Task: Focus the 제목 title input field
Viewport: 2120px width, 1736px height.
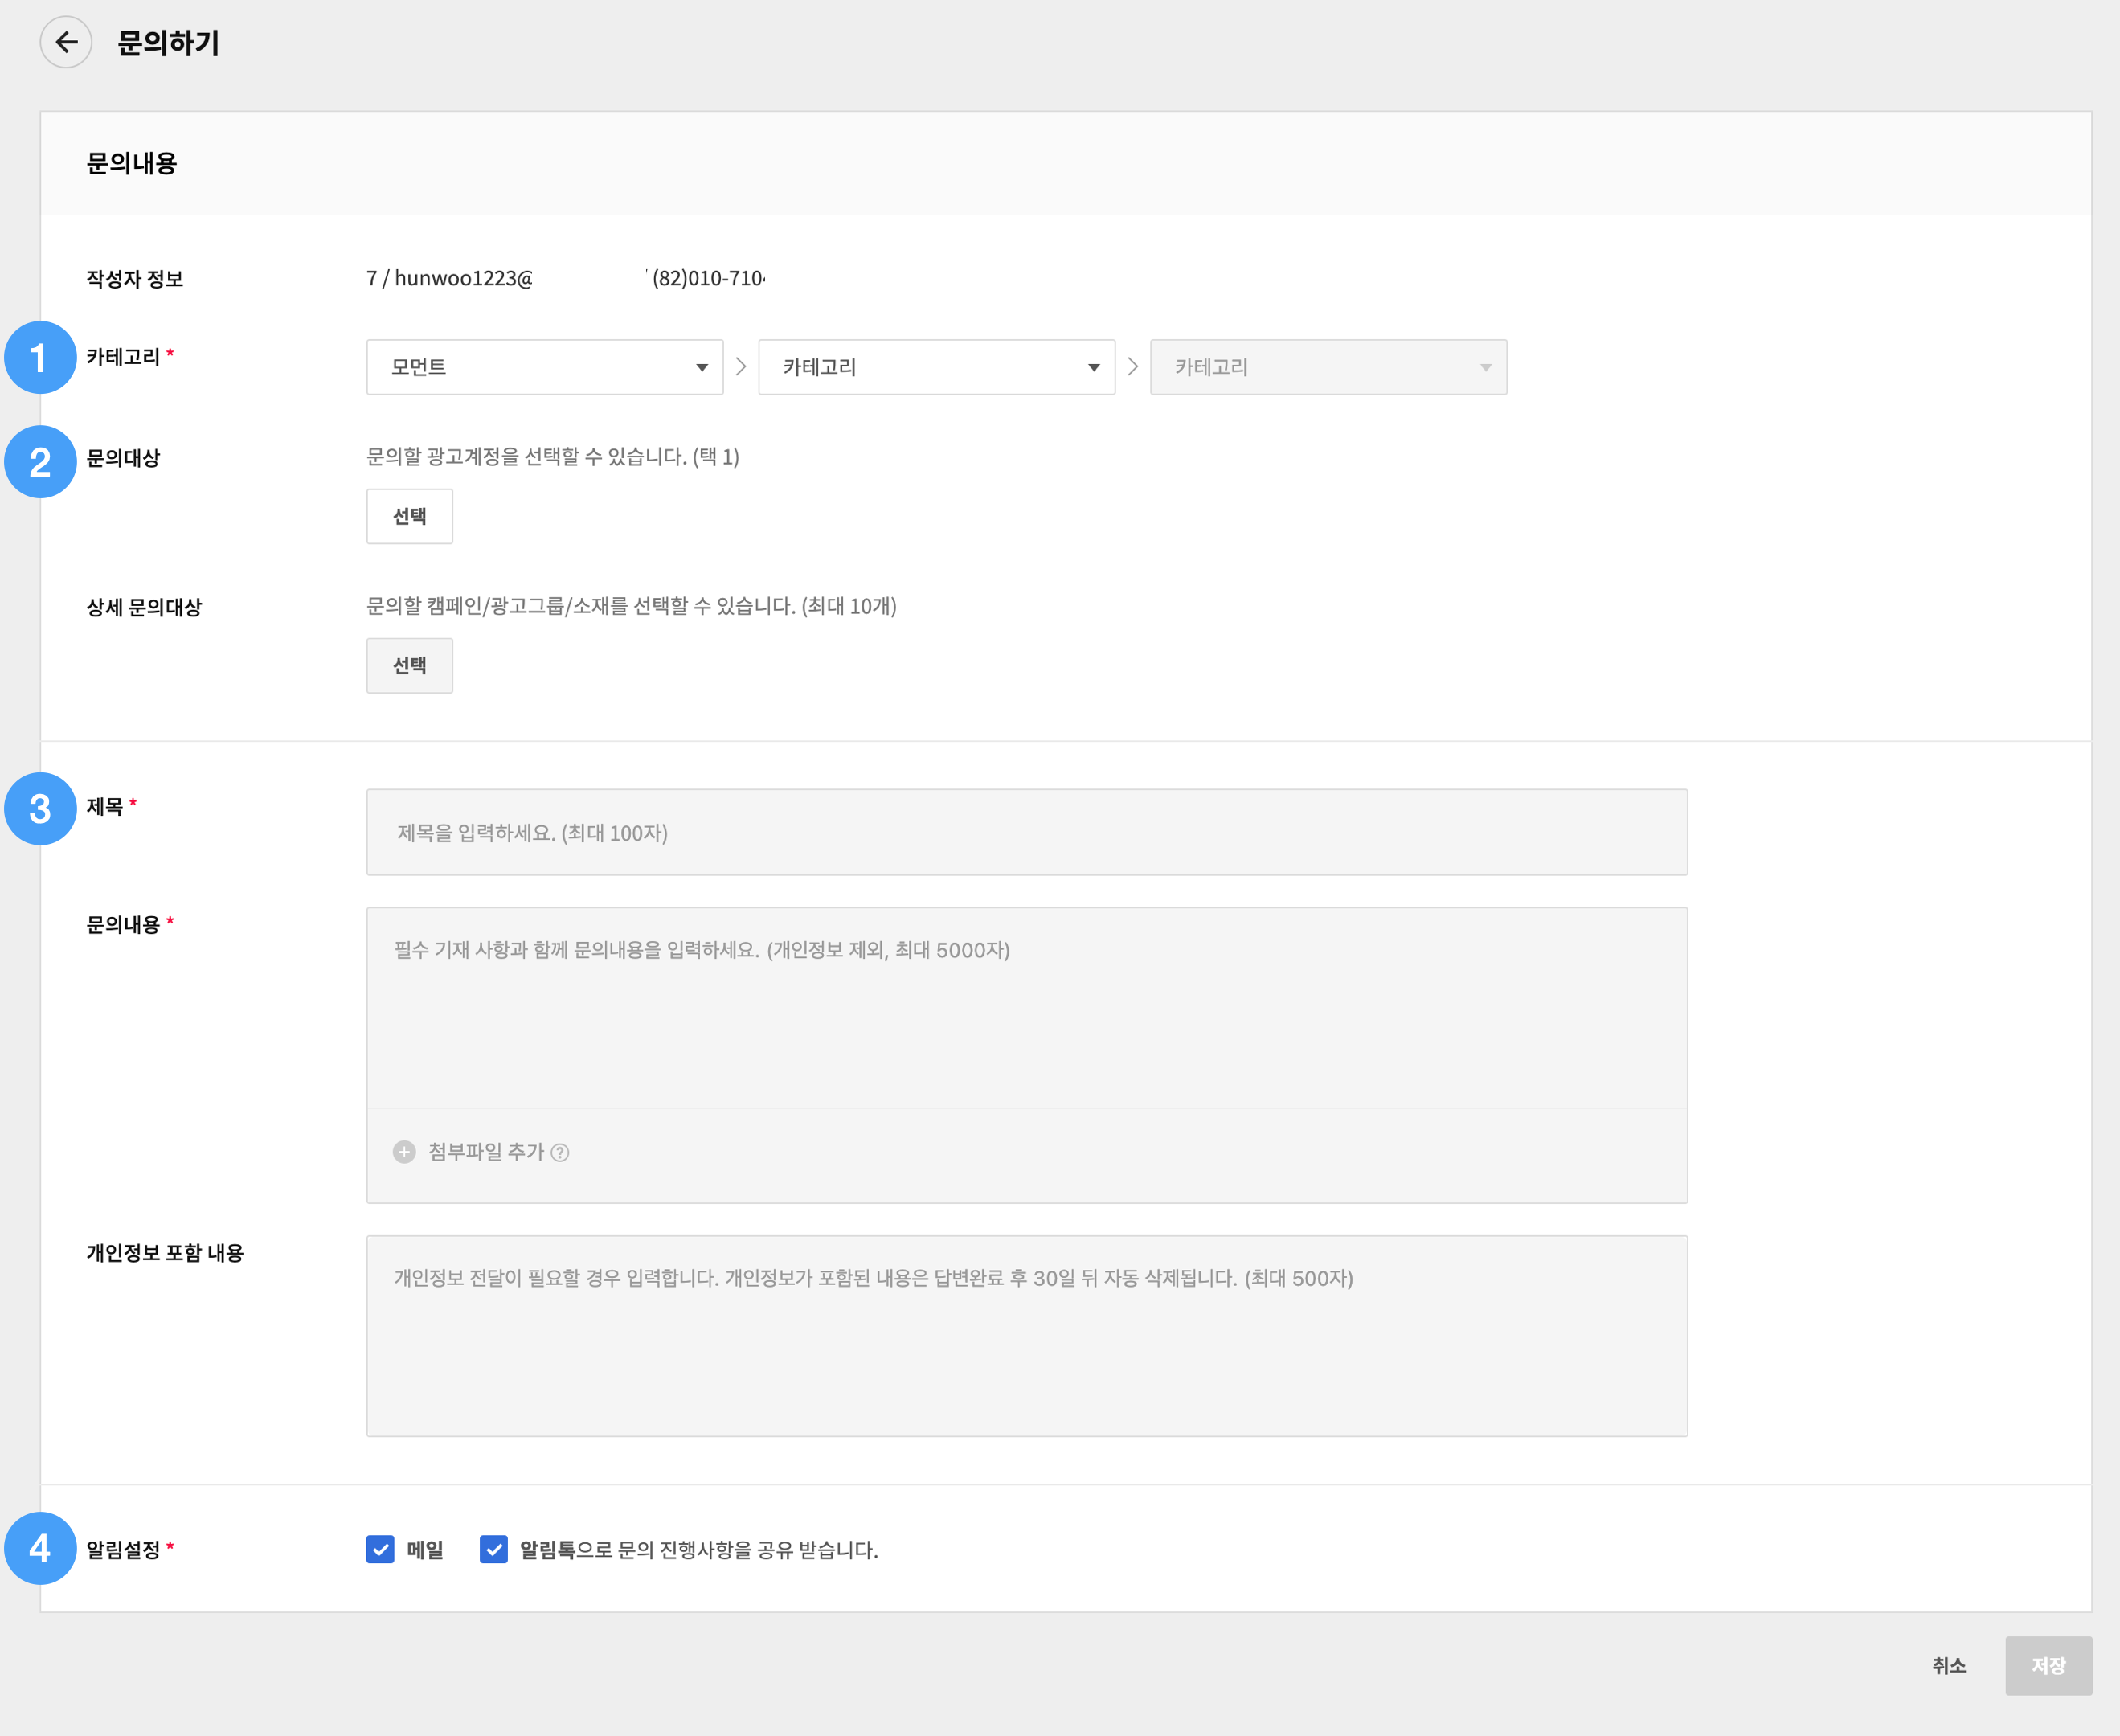Action: click(x=1026, y=832)
